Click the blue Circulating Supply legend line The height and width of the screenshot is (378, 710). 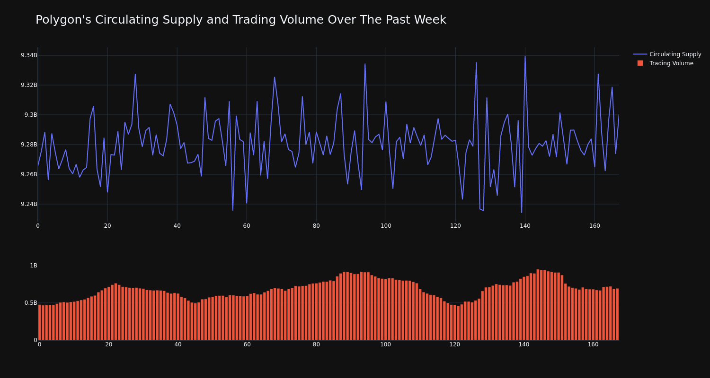click(x=640, y=54)
